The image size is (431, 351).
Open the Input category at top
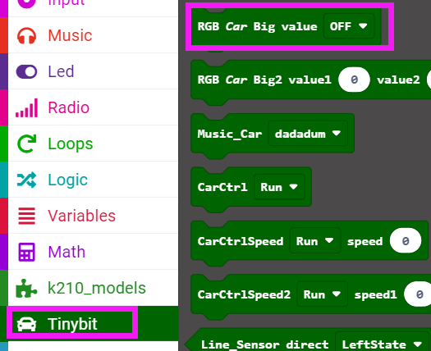coord(89,8)
